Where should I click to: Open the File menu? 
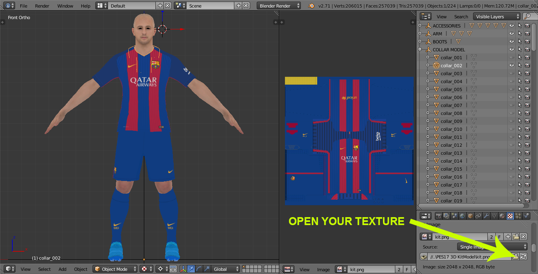click(24, 6)
